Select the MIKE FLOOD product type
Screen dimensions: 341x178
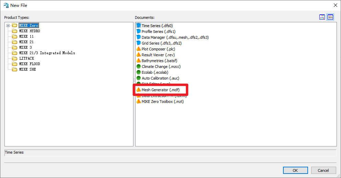point(30,64)
